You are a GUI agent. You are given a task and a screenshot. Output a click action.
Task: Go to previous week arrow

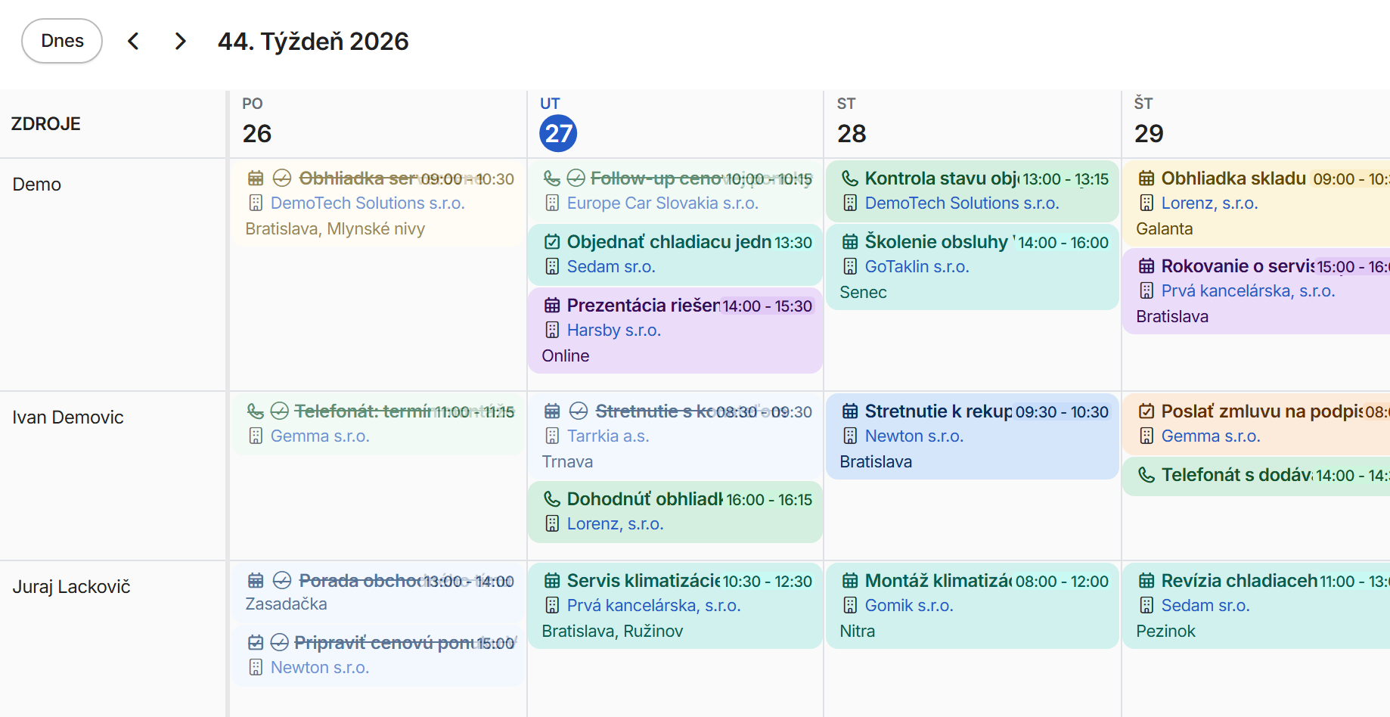133,41
